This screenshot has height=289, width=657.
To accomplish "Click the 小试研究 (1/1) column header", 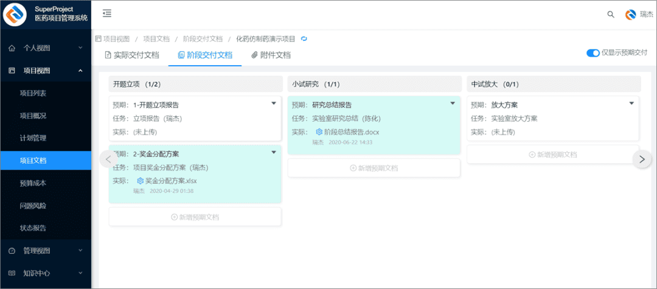I will [374, 84].
